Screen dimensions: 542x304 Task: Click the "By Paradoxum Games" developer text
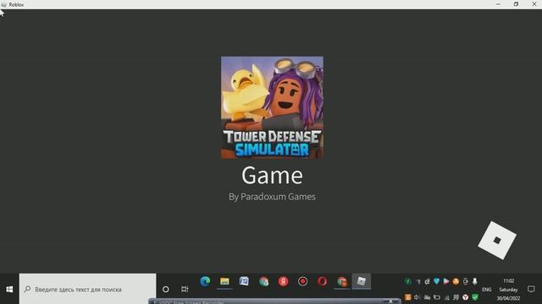pos(272,197)
